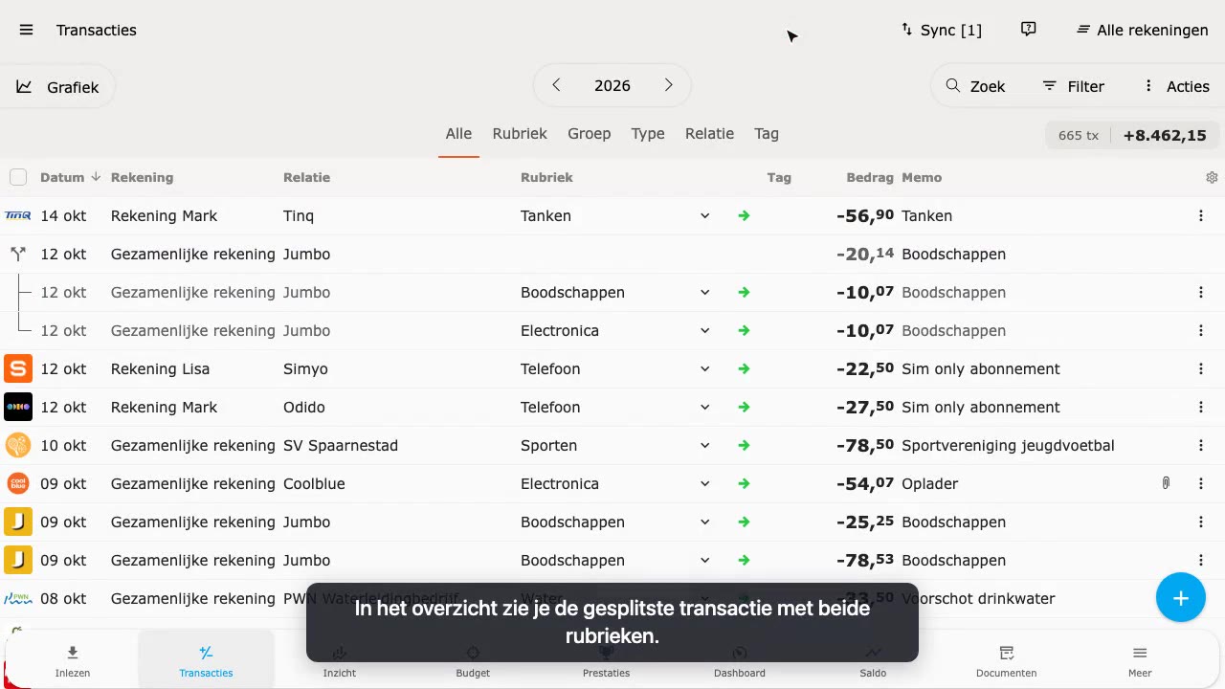Screen dimensions: 1225x689
Task: Open the three-dot menu for Tinq transaction
Action: point(1201,216)
